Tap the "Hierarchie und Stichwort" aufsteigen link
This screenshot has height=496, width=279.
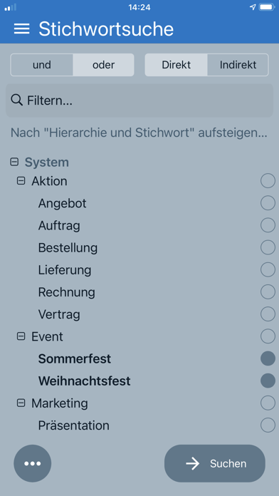pos(139,133)
